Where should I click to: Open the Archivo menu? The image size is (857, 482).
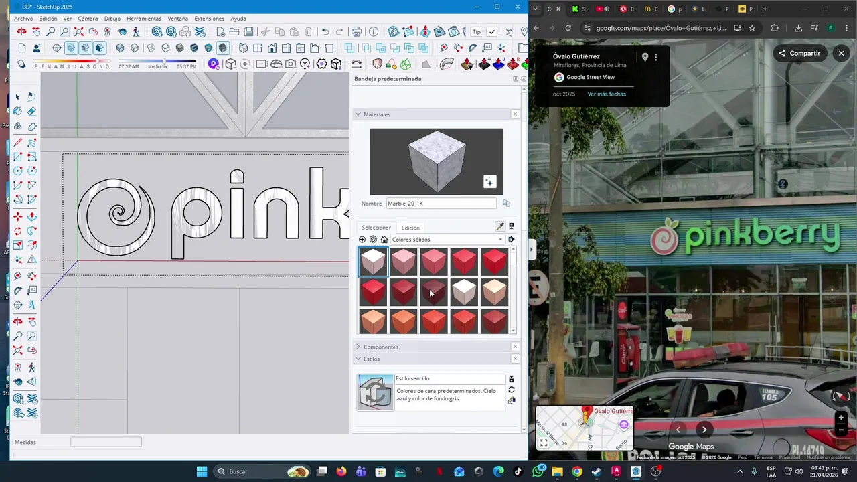(23, 19)
